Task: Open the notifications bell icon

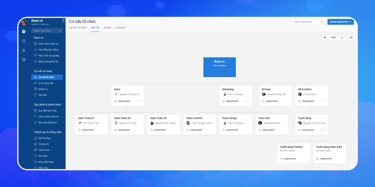Action: click(x=24, y=50)
